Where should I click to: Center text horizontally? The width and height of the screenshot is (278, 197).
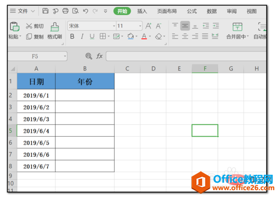(x=185, y=36)
